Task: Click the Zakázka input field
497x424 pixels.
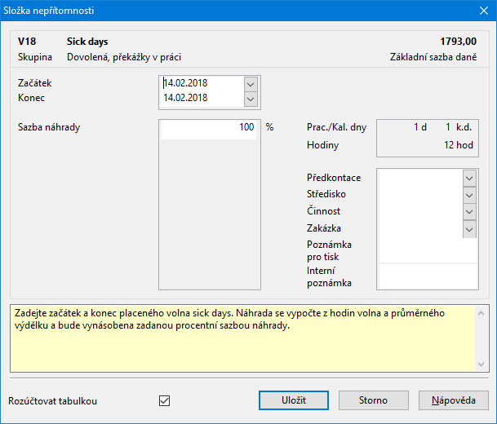Action: (x=421, y=229)
